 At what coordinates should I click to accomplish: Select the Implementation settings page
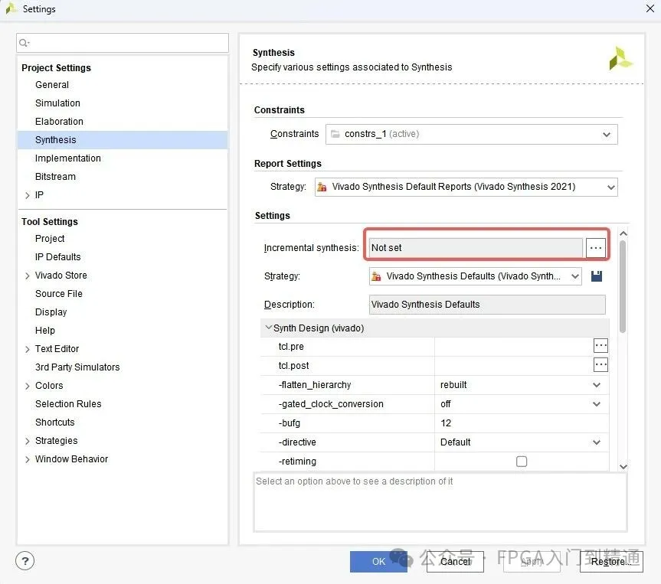click(x=68, y=158)
